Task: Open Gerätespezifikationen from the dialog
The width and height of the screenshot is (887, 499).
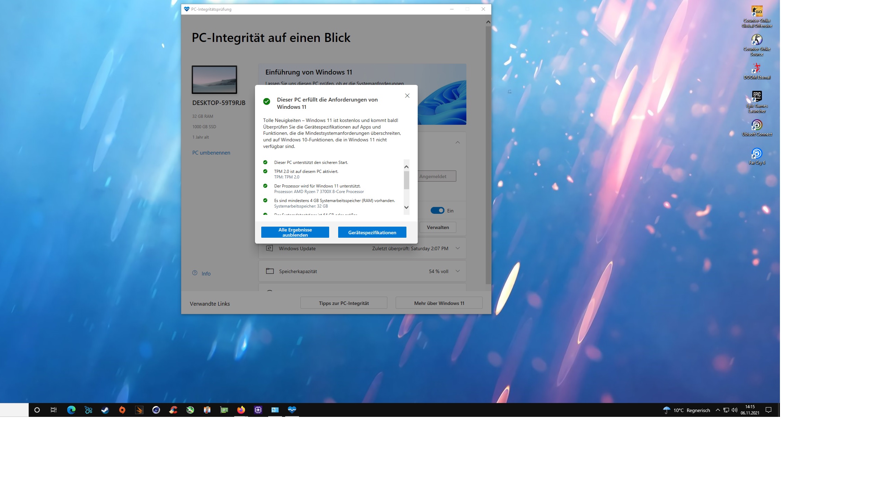Action: 372,233
